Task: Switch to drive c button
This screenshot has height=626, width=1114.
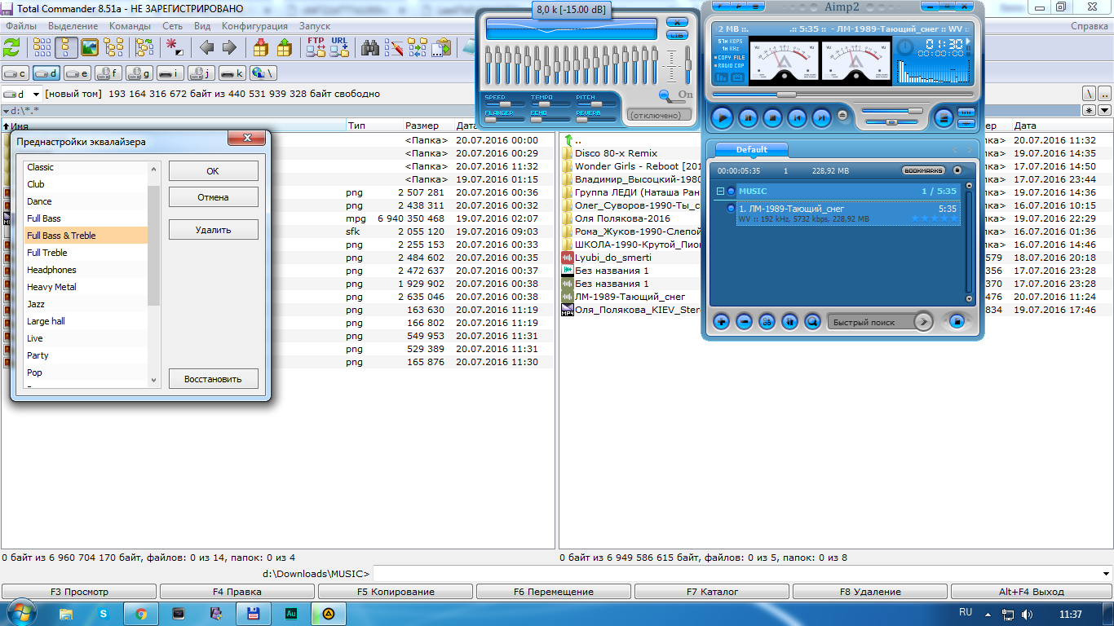Action: (x=15, y=73)
